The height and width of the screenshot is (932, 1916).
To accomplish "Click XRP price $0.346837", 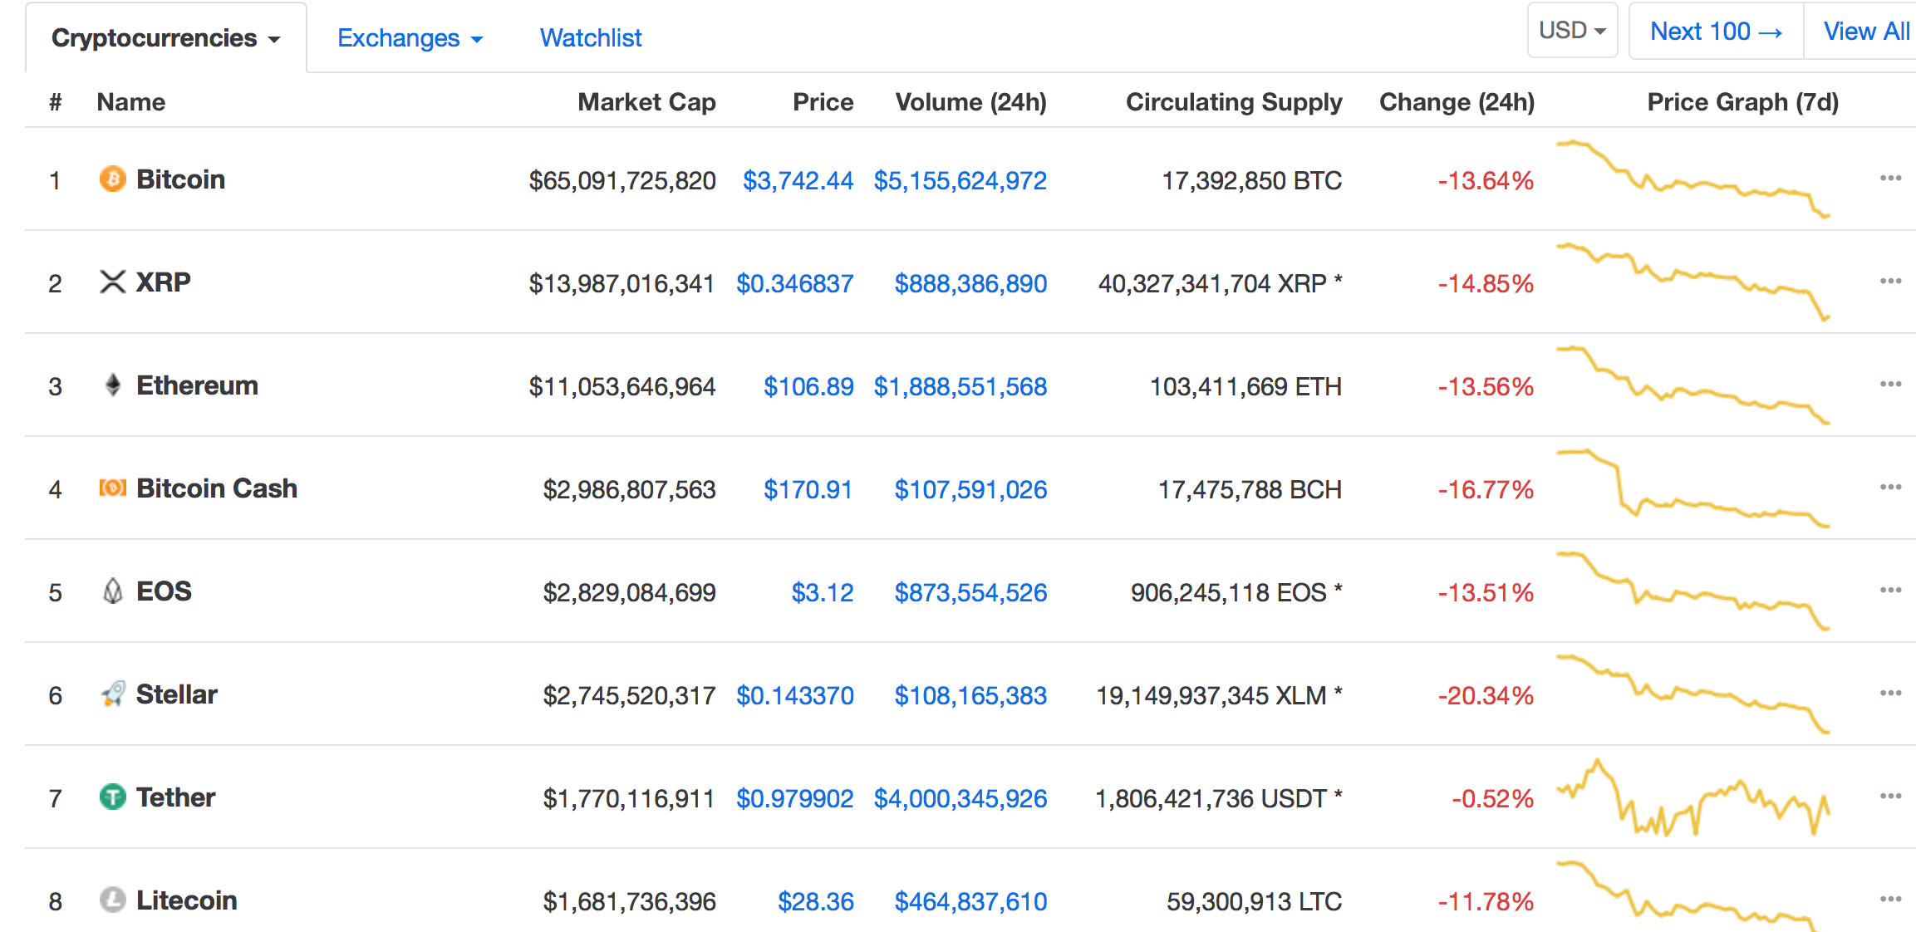I will click(x=794, y=283).
